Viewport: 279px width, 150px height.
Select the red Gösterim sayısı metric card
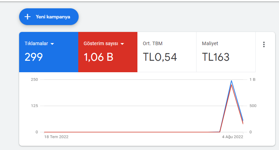[x=108, y=52]
